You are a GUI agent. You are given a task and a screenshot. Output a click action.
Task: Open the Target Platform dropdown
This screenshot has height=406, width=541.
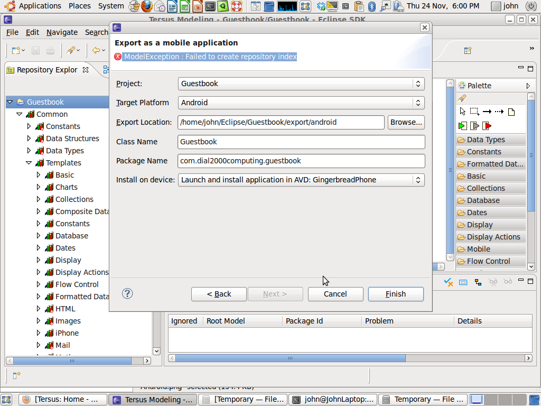coord(301,103)
